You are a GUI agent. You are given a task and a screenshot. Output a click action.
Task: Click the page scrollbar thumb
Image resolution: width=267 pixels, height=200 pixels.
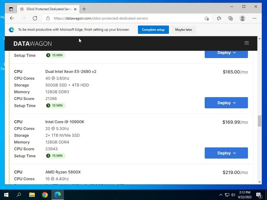click(x=259, y=121)
